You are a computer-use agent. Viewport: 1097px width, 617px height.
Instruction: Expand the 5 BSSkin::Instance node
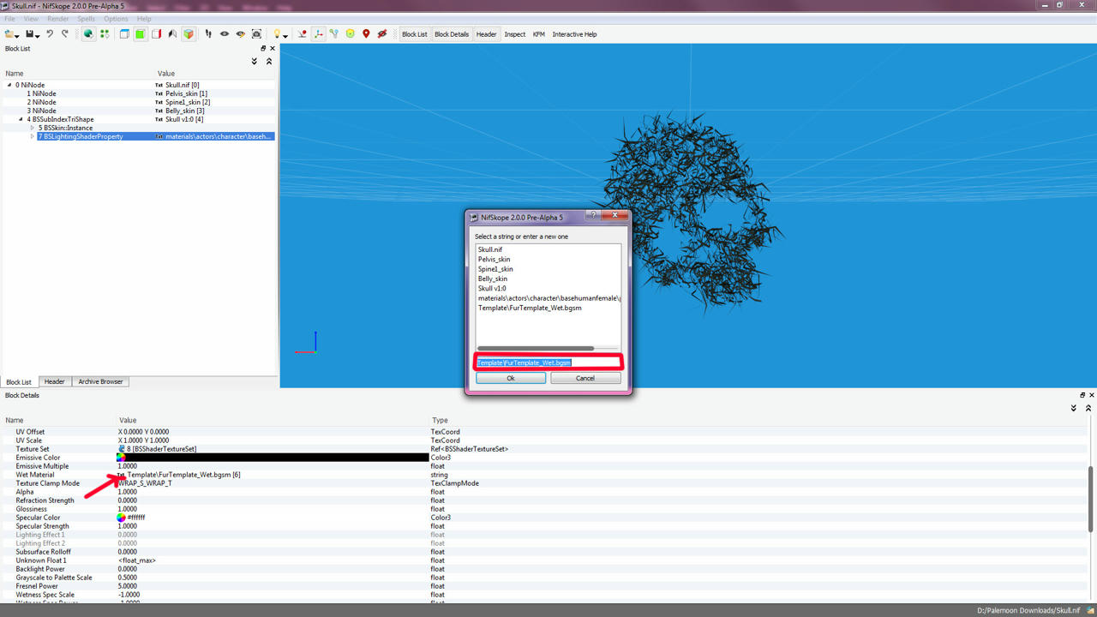[33, 128]
